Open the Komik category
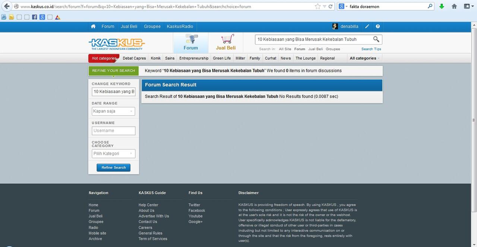 pyautogui.click(x=156, y=58)
